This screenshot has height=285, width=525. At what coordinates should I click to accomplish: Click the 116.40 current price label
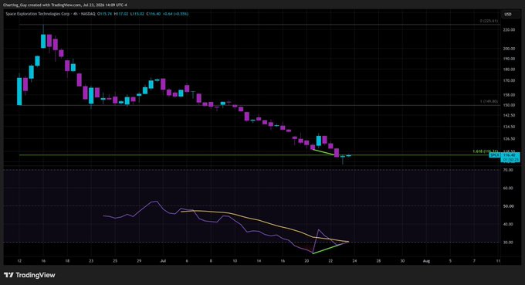[x=510, y=155]
